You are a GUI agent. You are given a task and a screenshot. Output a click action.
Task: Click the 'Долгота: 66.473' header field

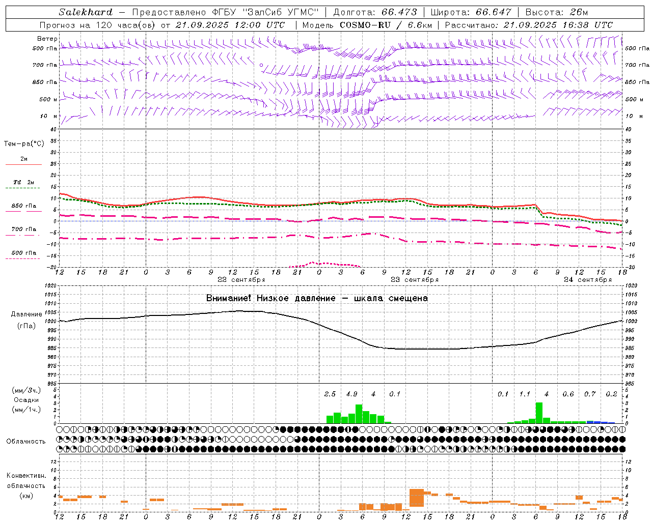[375, 12]
